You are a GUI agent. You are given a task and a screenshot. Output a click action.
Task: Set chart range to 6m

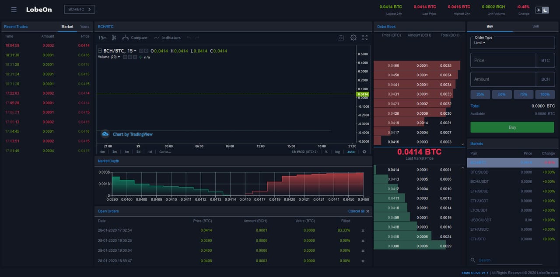tap(102, 152)
